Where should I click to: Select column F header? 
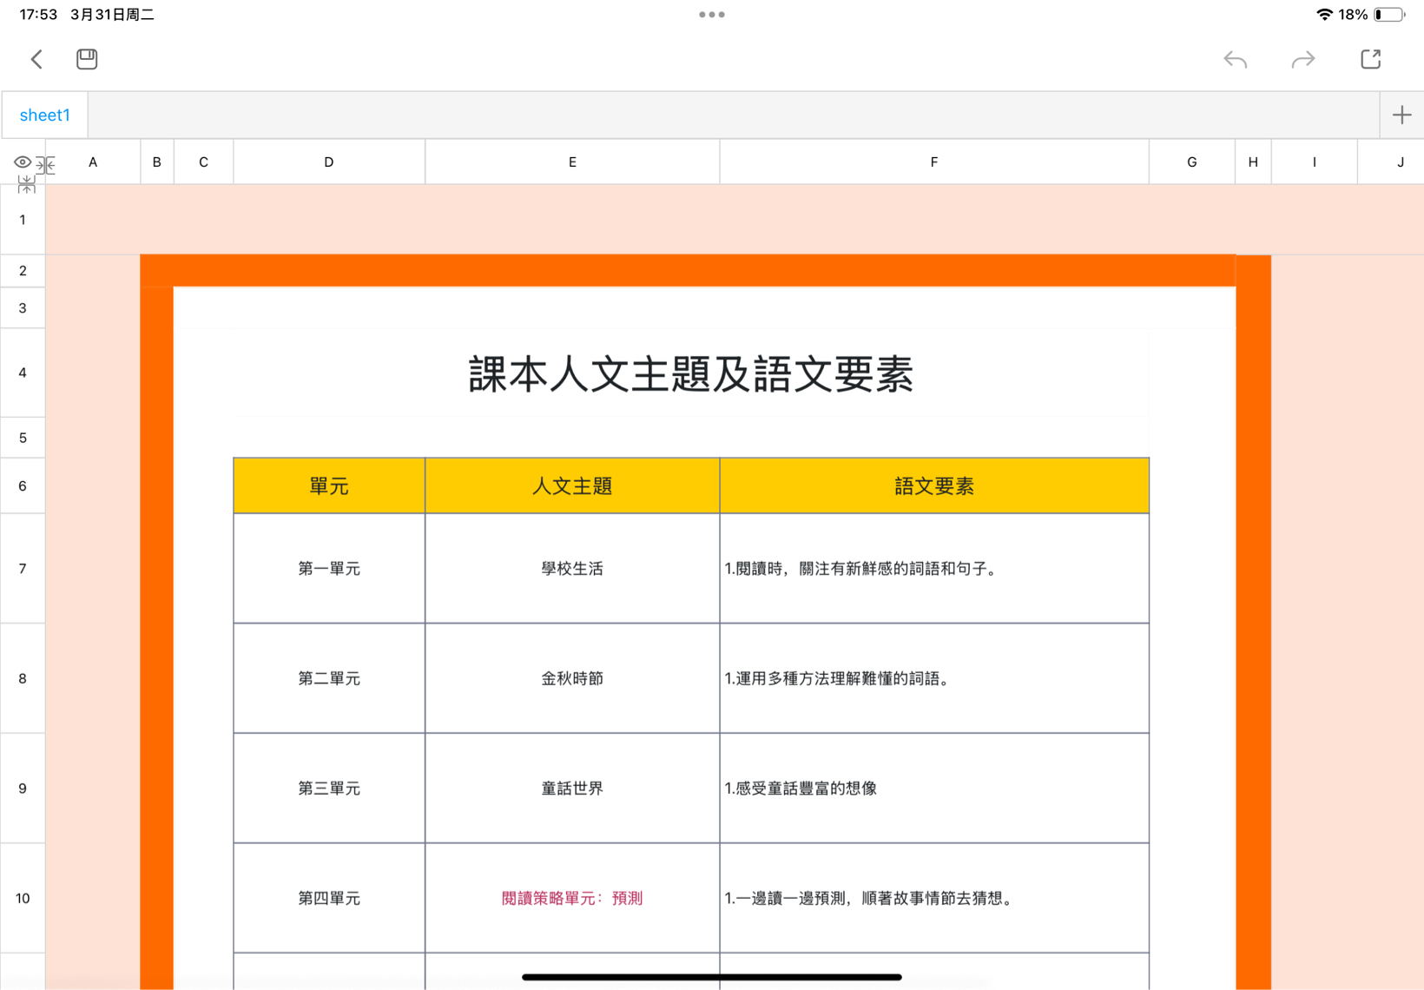point(934,162)
